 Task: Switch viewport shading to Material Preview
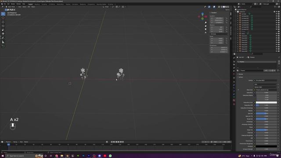(226, 7)
